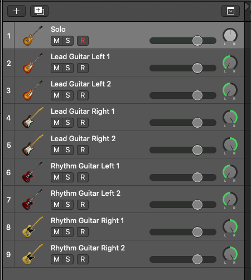
Task: Click the Lead Guitar Right 1 guitar icon
Action: coord(33,118)
